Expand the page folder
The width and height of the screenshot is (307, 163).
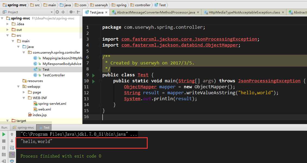24,92
